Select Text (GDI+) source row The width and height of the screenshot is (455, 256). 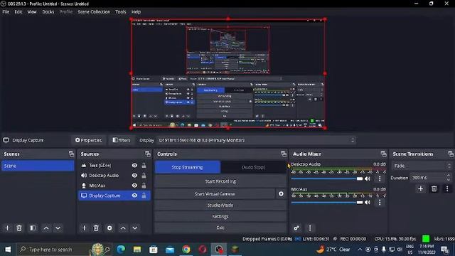114,166
